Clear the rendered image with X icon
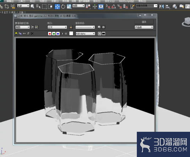 [32, 33]
